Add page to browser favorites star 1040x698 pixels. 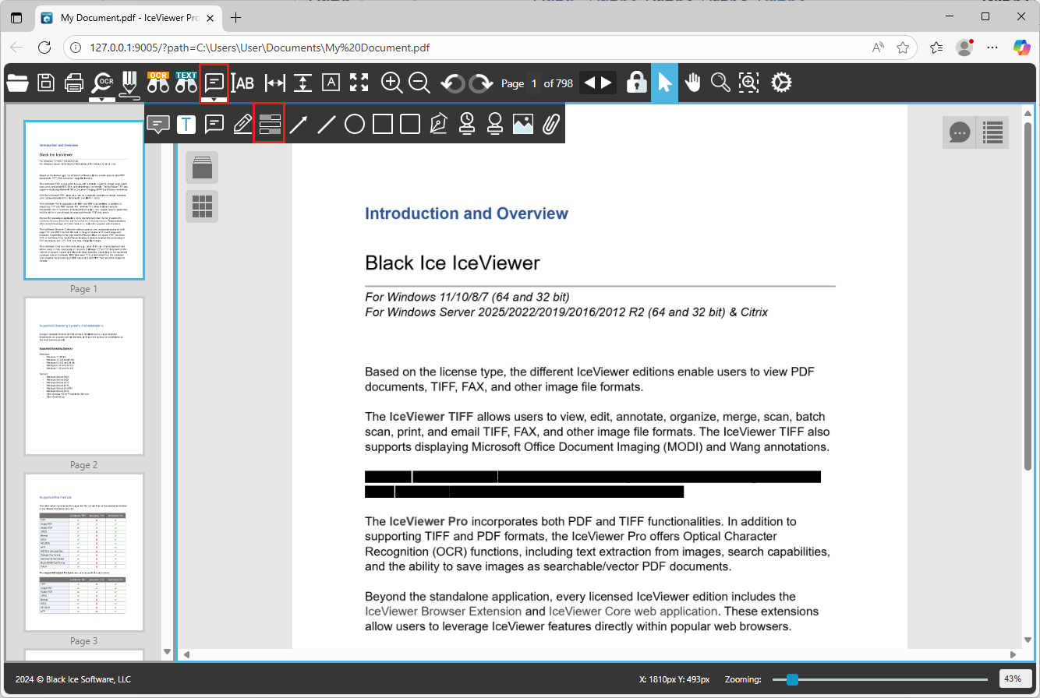(903, 48)
